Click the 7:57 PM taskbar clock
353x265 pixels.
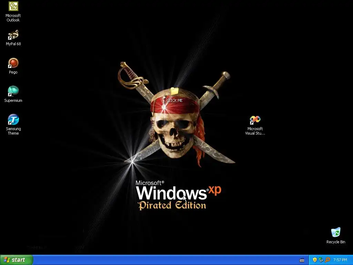pyautogui.click(x=340, y=260)
